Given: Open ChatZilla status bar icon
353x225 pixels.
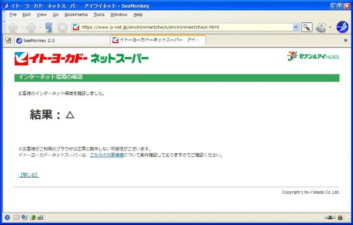Looking at the screenshot, I should coord(40,217).
